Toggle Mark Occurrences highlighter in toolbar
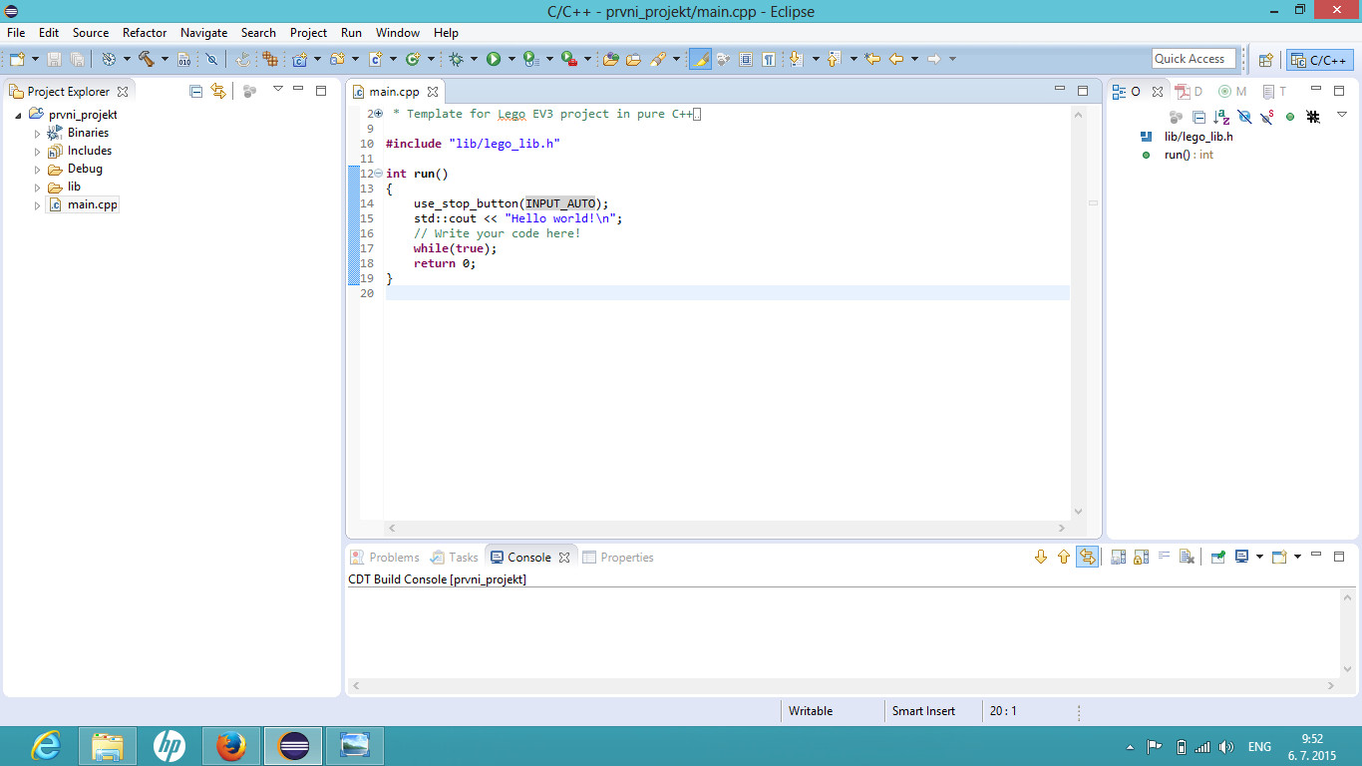This screenshot has height=766, width=1362. tap(700, 60)
